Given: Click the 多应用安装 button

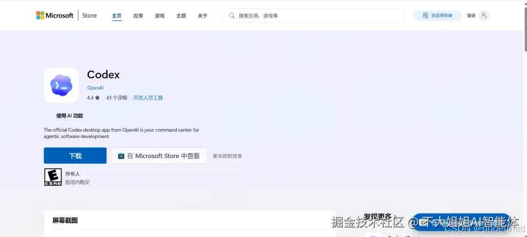Looking at the screenshot, I should 437,16.
